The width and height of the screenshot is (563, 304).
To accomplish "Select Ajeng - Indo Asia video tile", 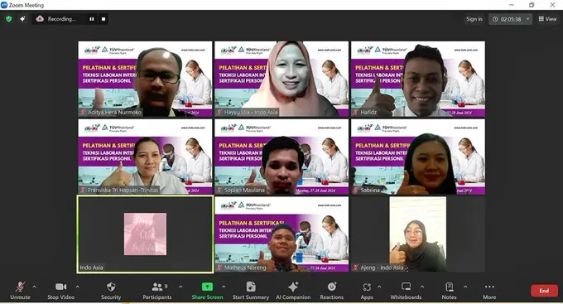I will [418, 234].
